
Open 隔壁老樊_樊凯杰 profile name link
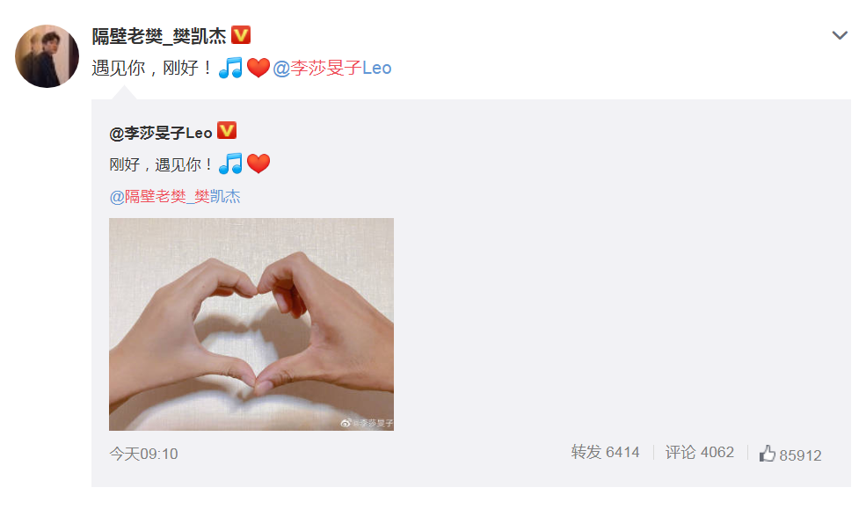tap(159, 36)
